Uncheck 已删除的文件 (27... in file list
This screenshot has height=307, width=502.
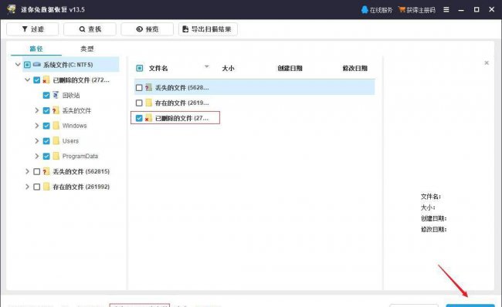139,118
